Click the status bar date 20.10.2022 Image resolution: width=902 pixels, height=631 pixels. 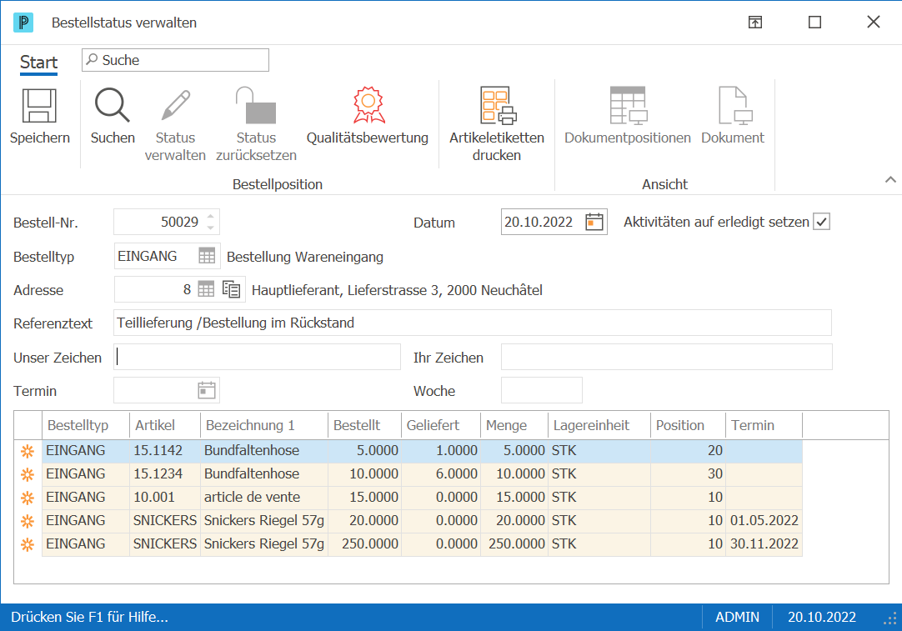pyautogui.click(x=821, y=617)
